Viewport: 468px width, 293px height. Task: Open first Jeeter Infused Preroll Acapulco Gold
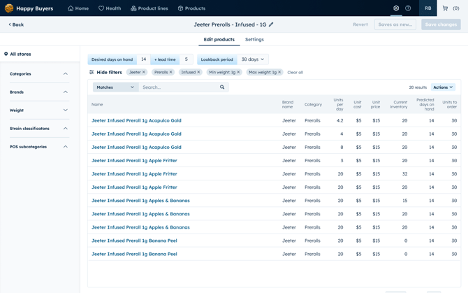point(136,120)
